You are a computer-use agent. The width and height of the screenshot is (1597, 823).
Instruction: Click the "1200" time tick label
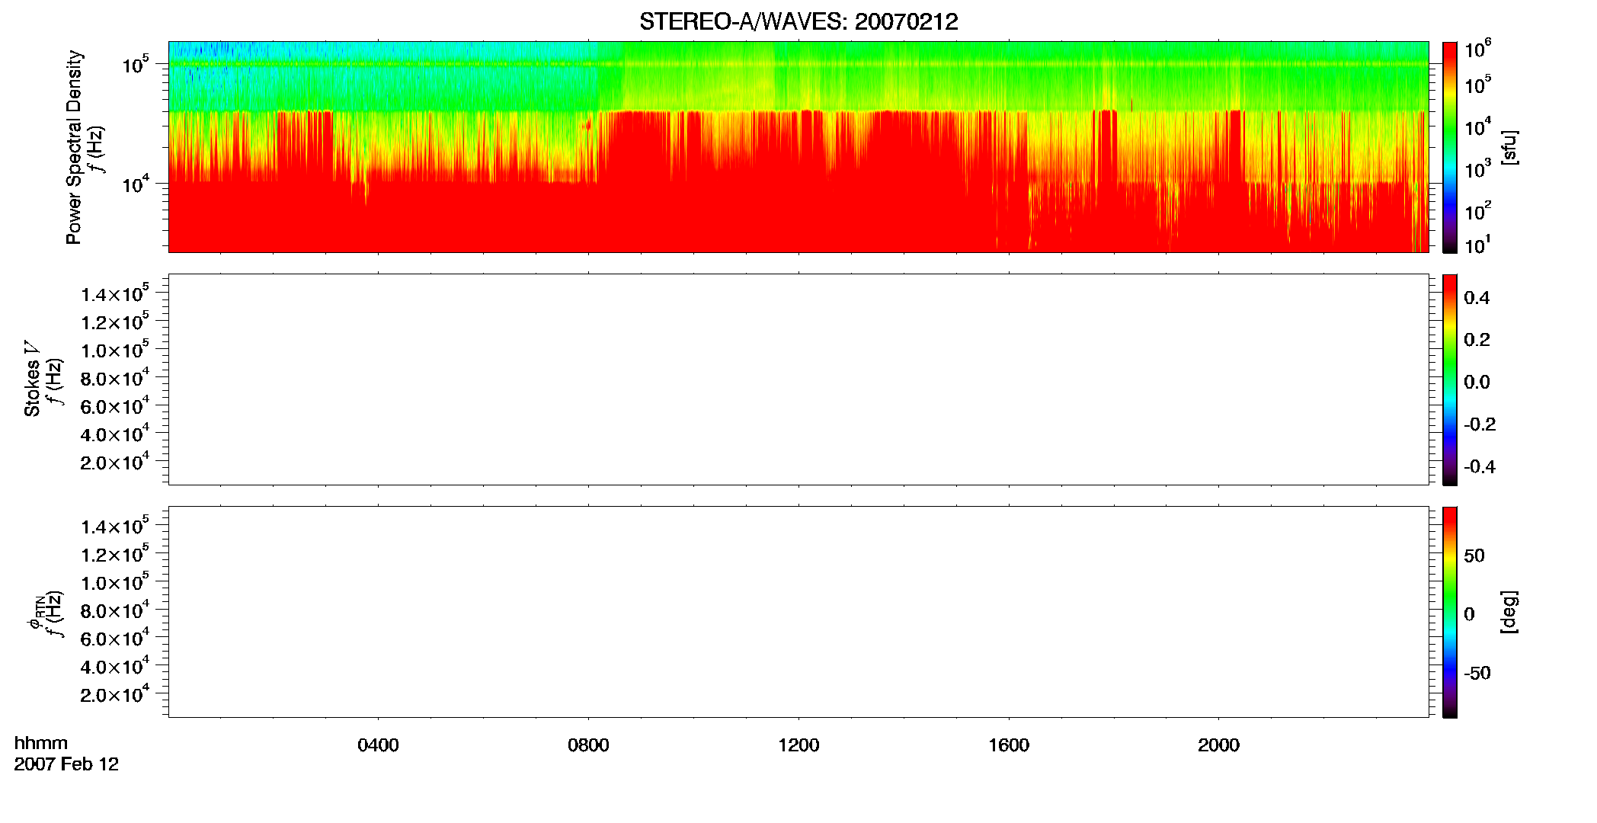click(x=798, y=745)
